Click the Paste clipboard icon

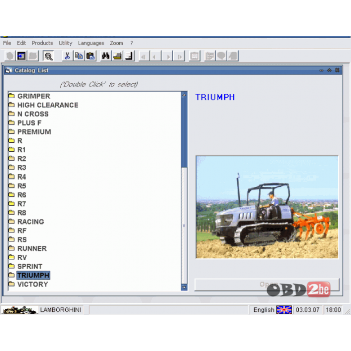(x=90, y=56)
